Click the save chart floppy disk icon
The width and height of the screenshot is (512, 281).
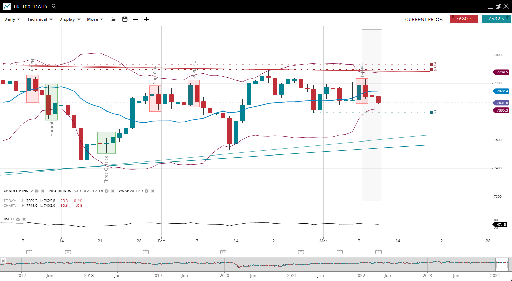pos(125,19)
